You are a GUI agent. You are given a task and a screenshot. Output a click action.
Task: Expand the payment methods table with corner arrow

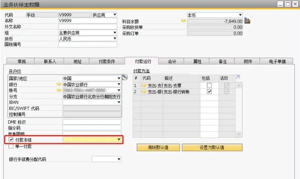(238, 77)
